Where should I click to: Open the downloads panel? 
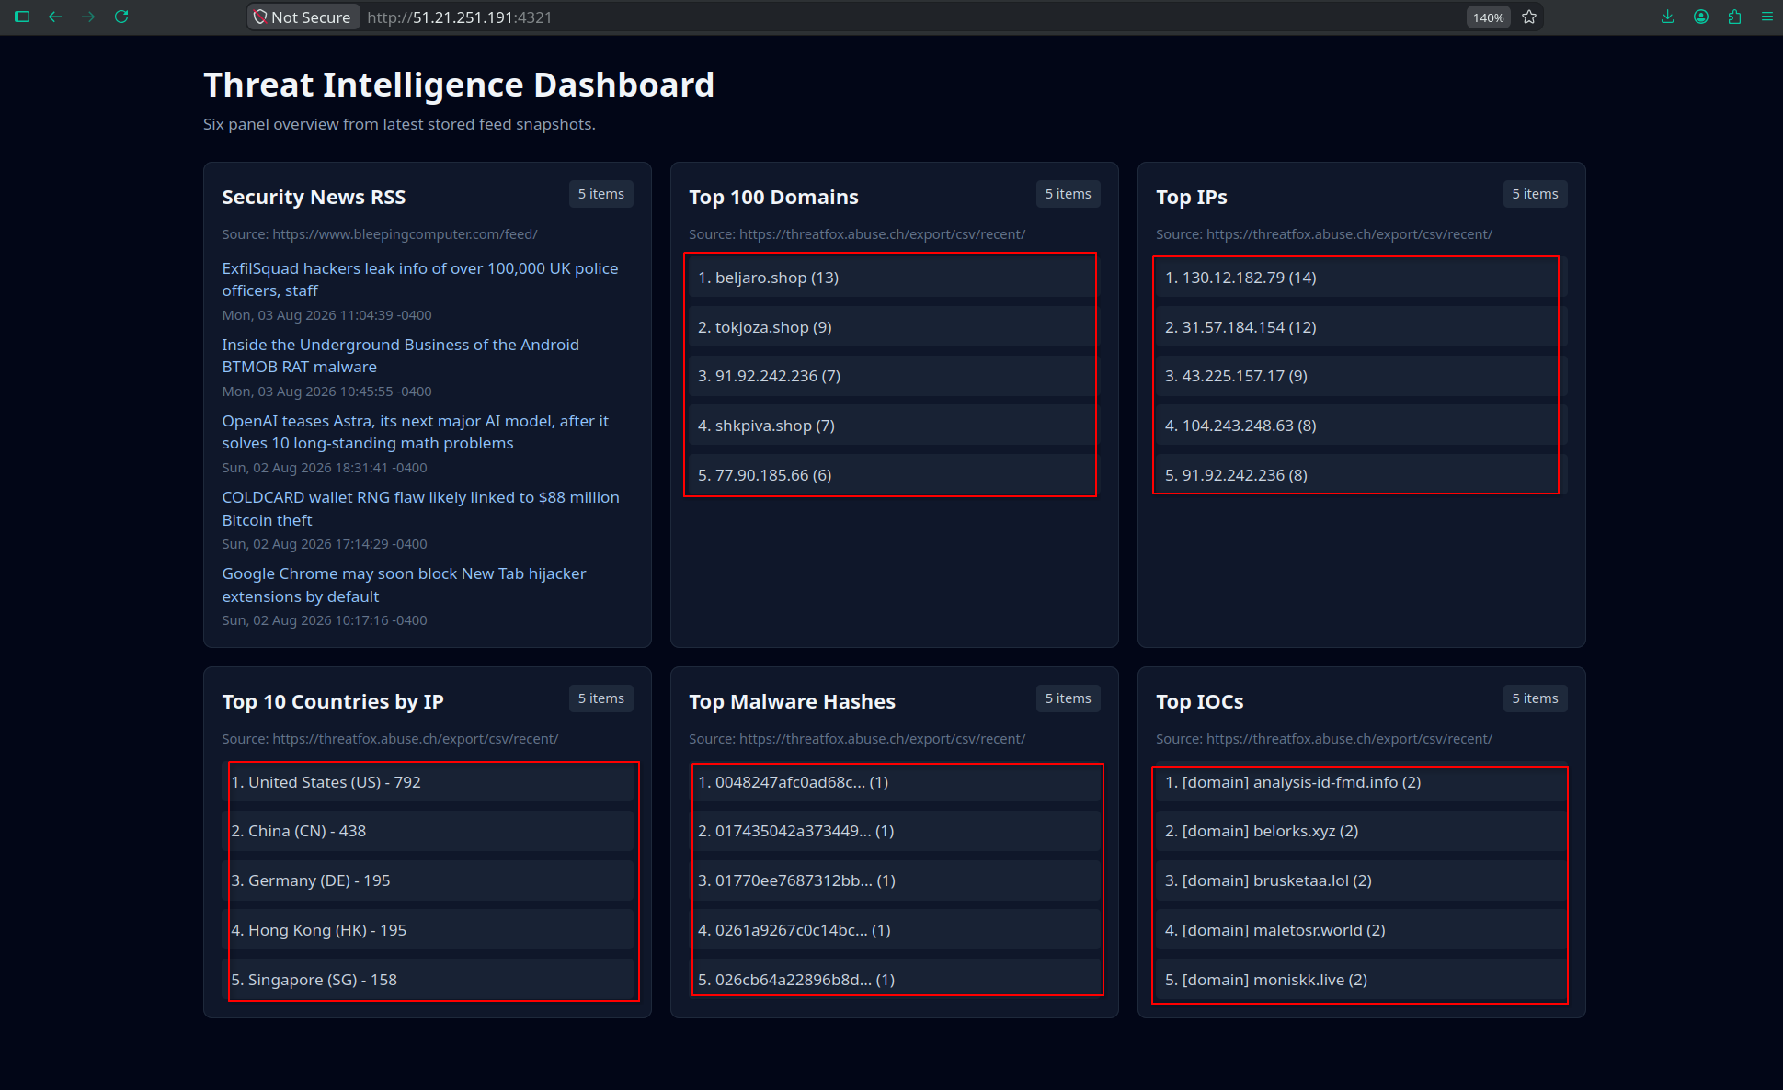click(1667, 17)
